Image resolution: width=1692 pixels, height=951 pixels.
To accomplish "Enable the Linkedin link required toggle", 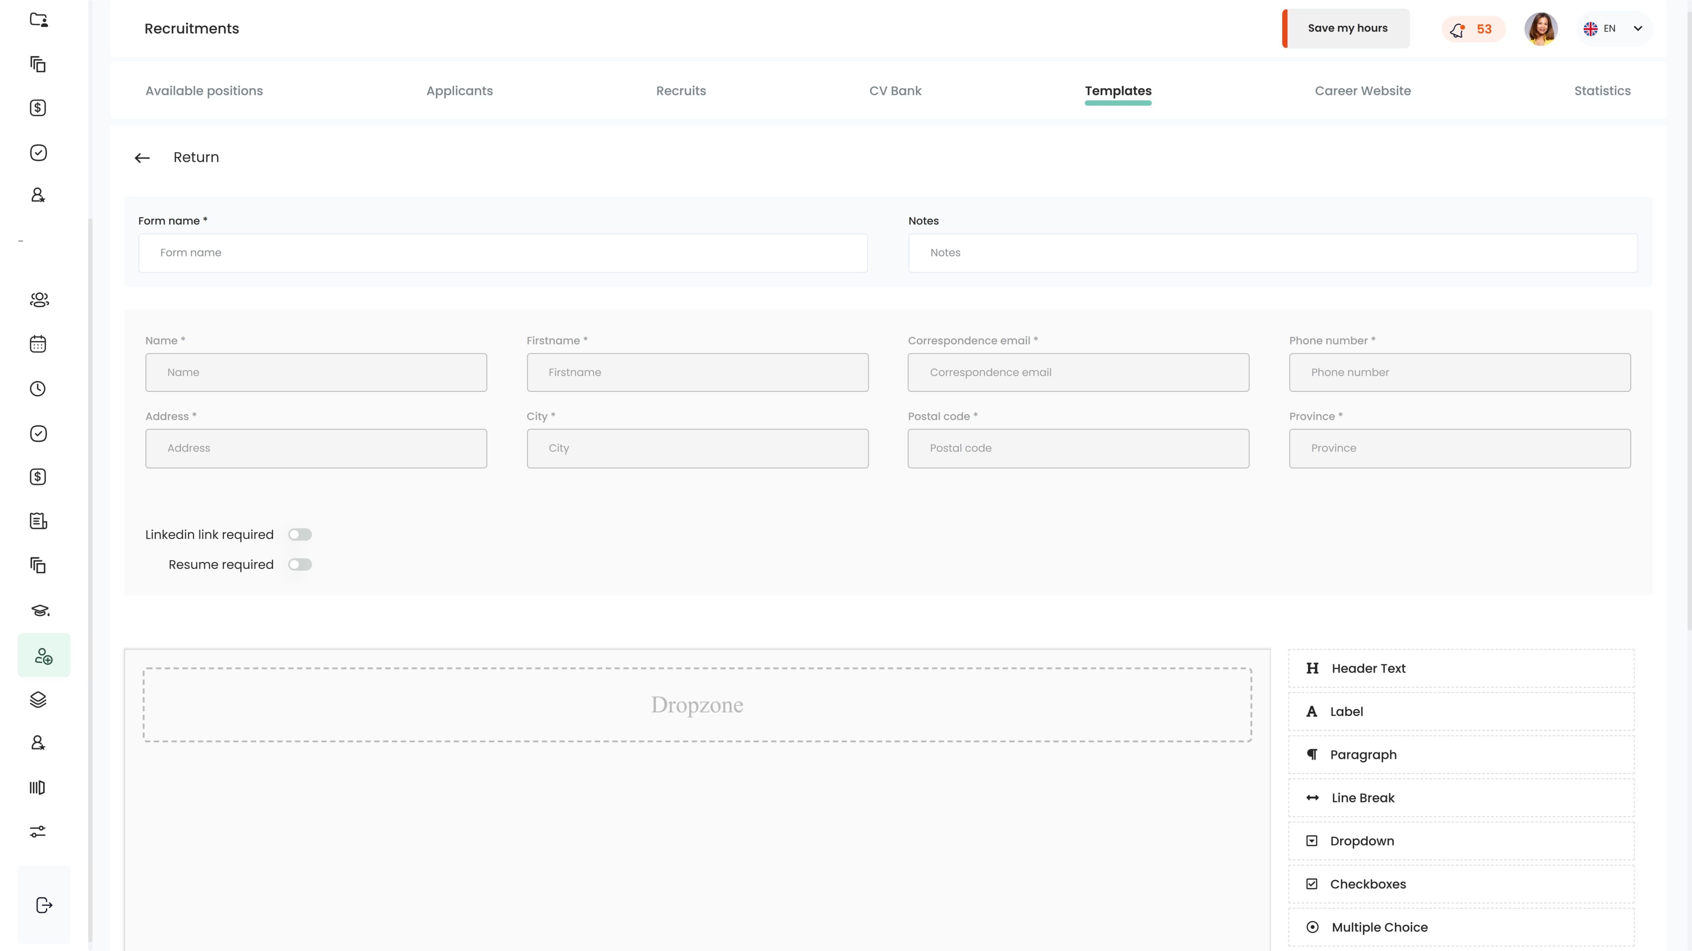I will [x=299, y=535].
